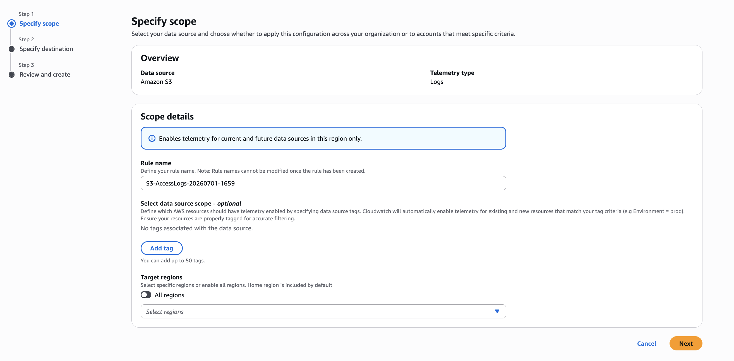This screenshot has width=734, height=361.
Task: Click the Step 1 Specify scope indicator circle
Action: (x=12, y=24)
